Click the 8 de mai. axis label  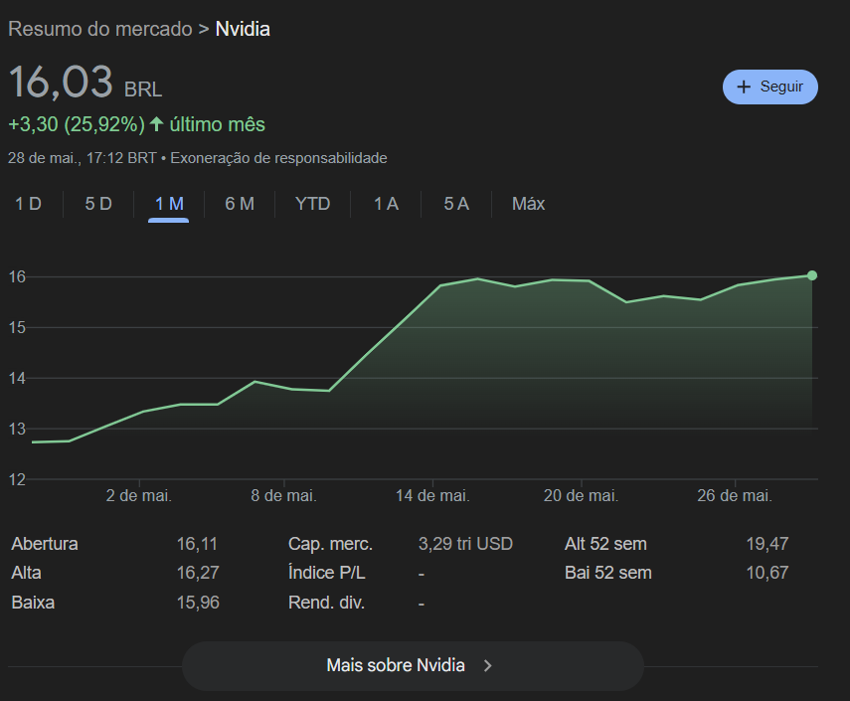pos(283,495)
